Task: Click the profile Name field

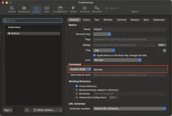Action: pos(130,29)
